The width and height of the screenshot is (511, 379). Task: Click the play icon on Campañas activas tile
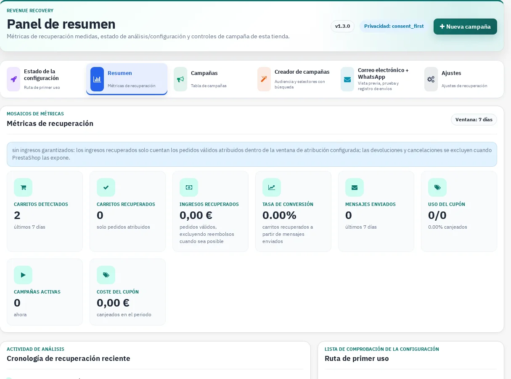[23, 275]
